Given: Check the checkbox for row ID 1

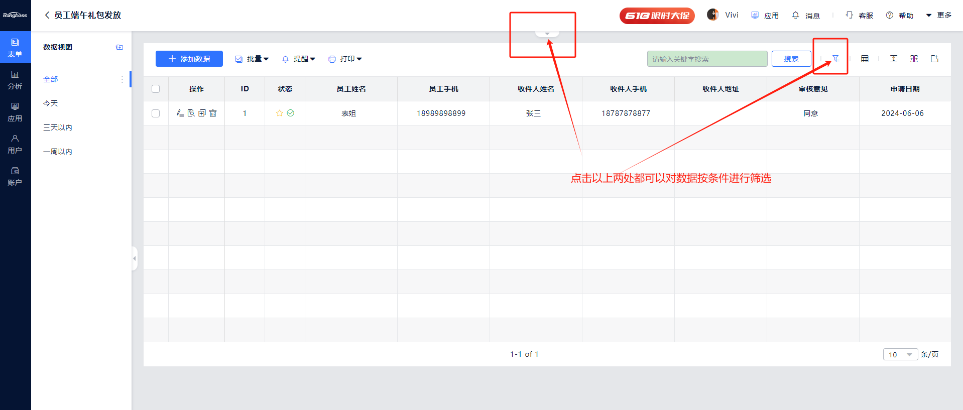Looking at the screenshot, I should [156, 113].
